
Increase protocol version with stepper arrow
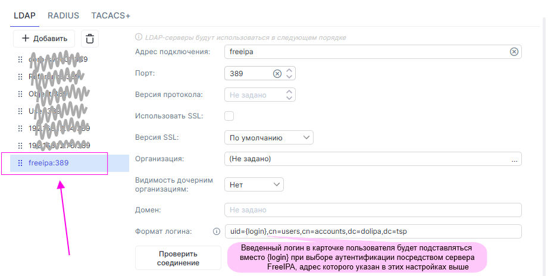[x=289, y=92]
